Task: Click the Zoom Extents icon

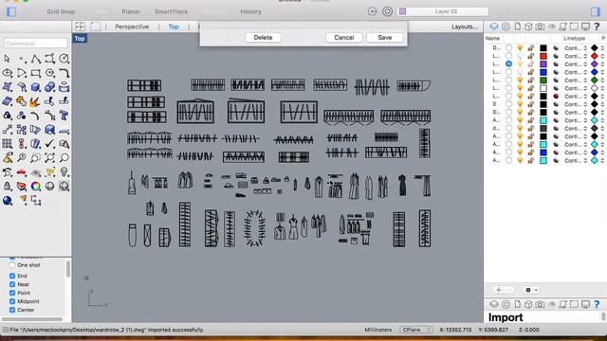Action: (x=49, y=158)
